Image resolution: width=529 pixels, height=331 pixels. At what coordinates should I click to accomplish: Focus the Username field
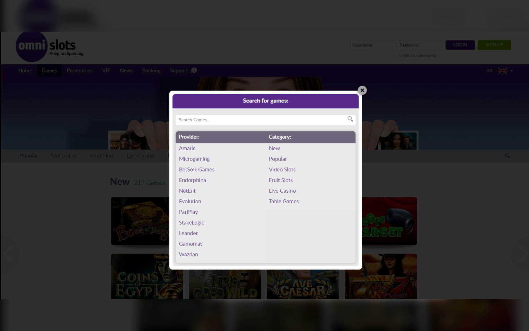[x=373, y=45]
